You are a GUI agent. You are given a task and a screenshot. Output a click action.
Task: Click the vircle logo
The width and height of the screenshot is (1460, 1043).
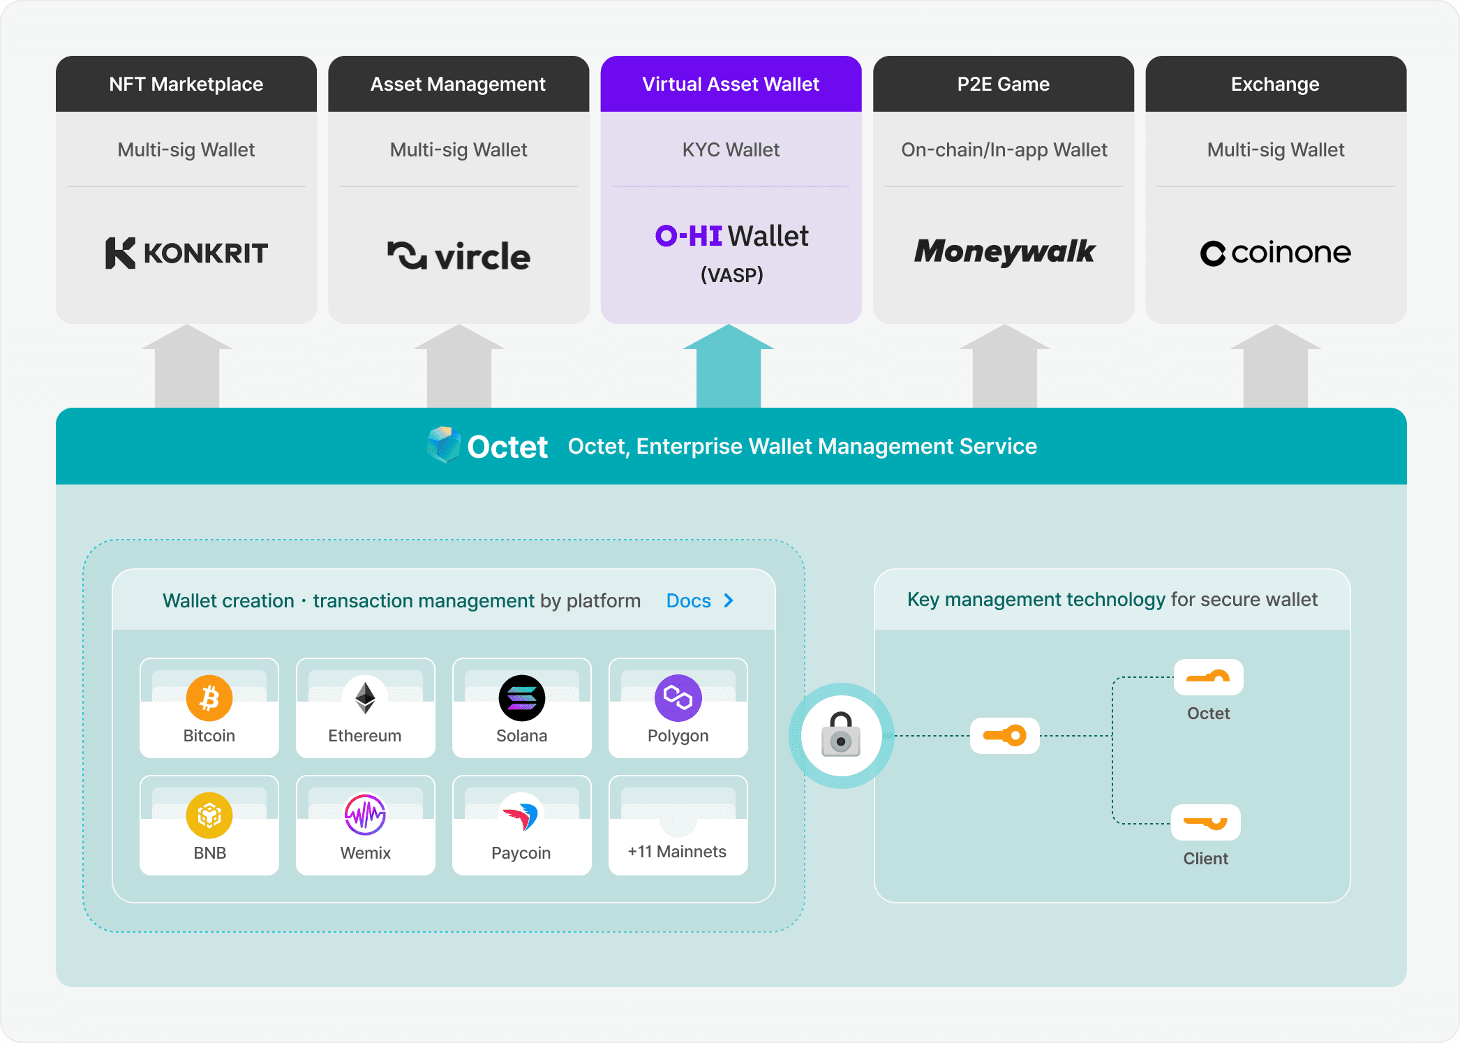pos(459,256)
